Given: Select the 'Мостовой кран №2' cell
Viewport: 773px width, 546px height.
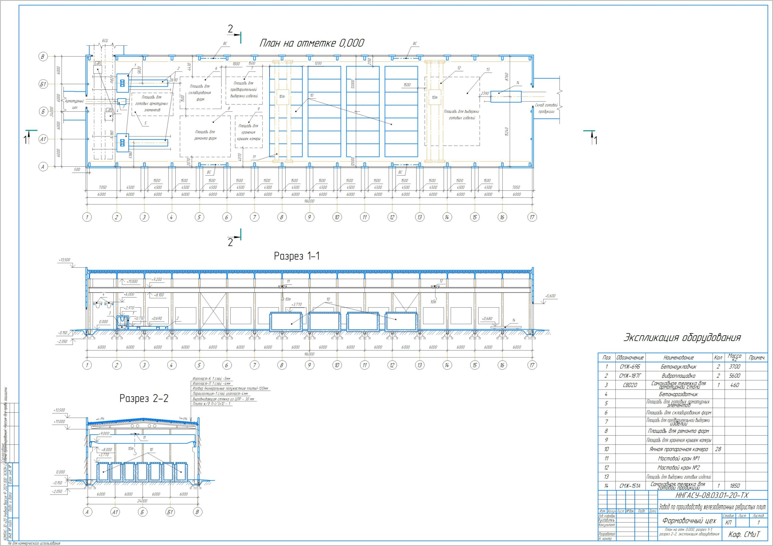Looking at the screenshot, I should click(678, 468).
